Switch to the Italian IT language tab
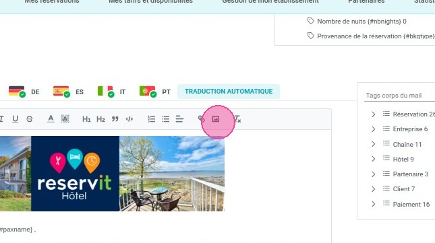The width and height of the screenshot is (435, 243). (x=112, y=92)
